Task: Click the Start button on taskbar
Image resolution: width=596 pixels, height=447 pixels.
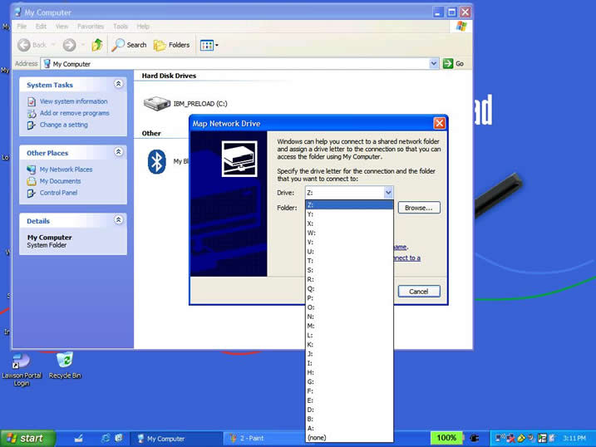Action: click(27, 438)
